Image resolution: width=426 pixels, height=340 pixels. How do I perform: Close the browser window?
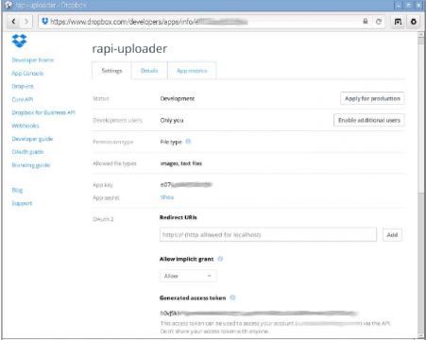click(x=418, y=6)
